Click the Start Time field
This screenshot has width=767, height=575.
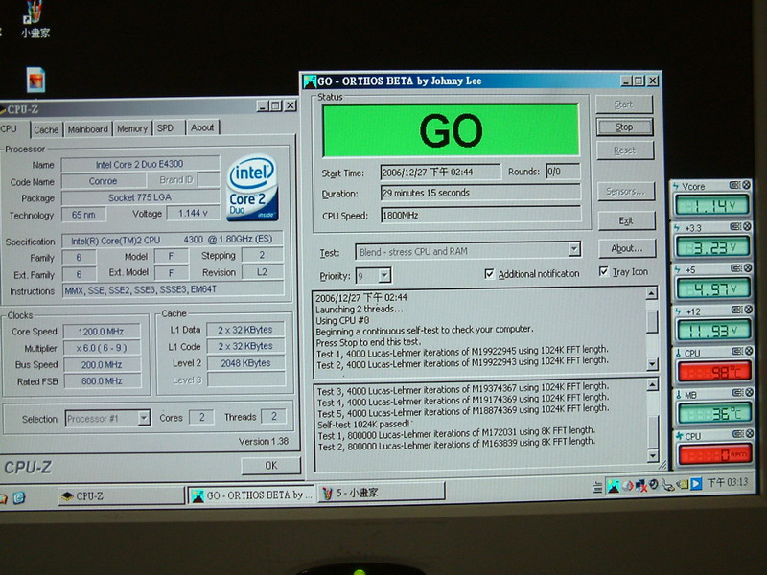point(441,172)
